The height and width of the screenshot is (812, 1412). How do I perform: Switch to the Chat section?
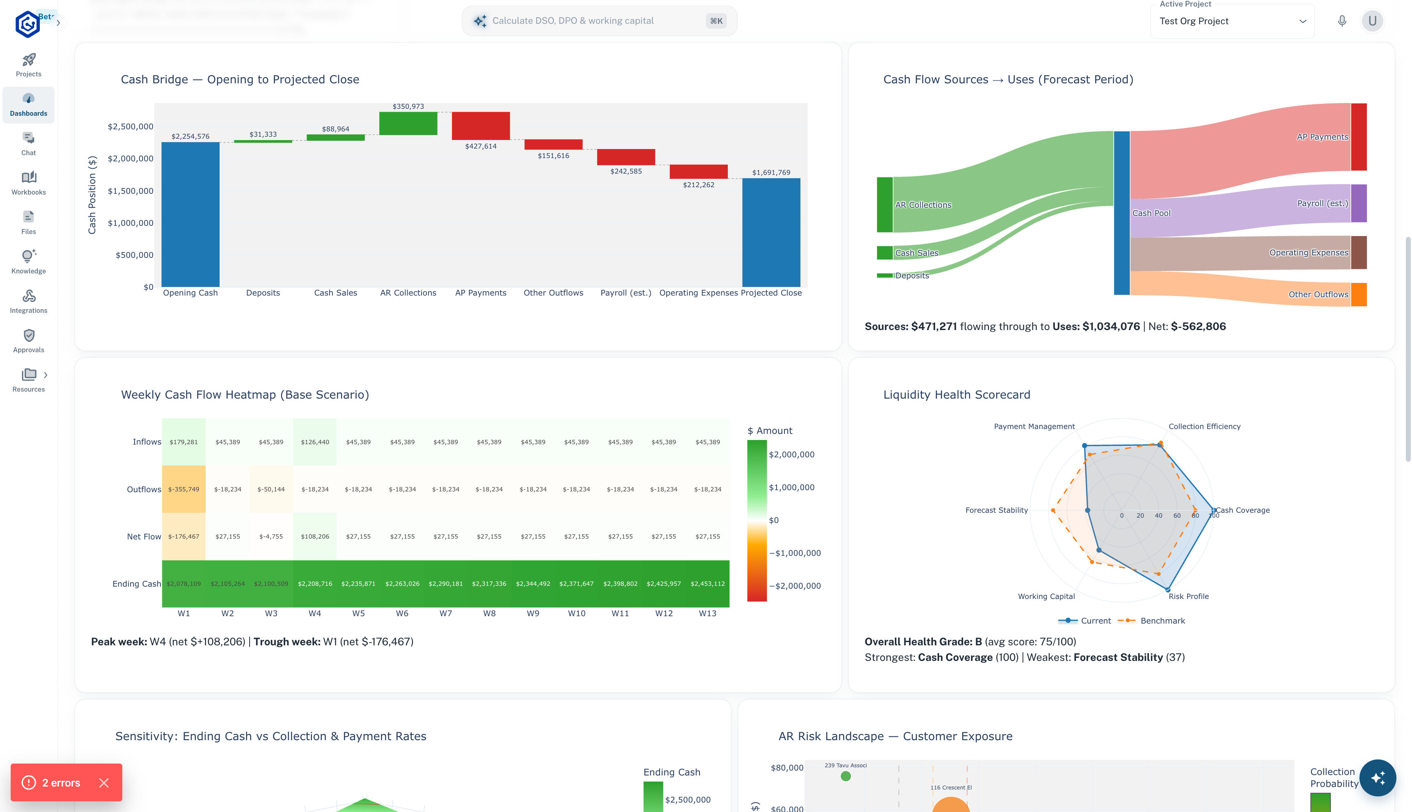(28, 143)
